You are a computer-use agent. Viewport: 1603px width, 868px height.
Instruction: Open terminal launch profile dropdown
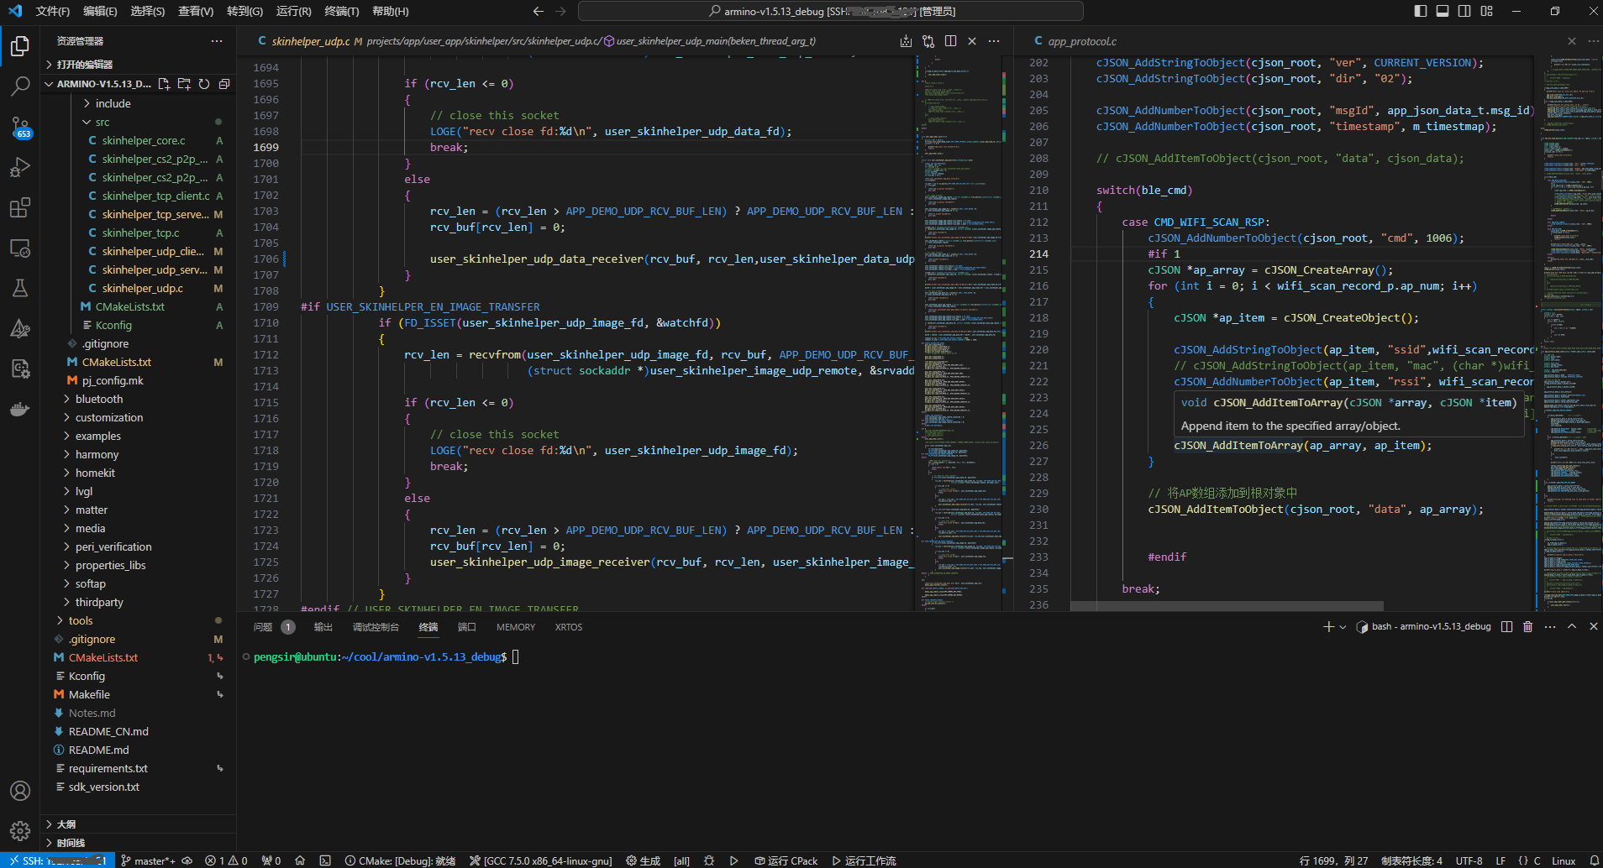1343,627
